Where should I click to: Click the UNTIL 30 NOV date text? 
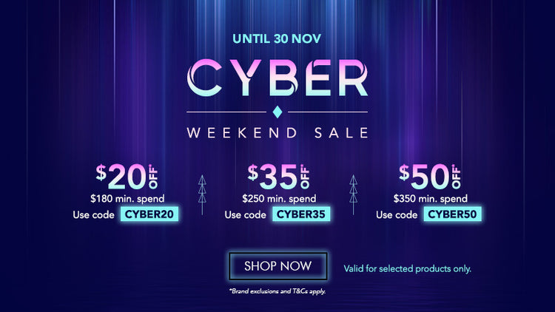tap(277, 39)
